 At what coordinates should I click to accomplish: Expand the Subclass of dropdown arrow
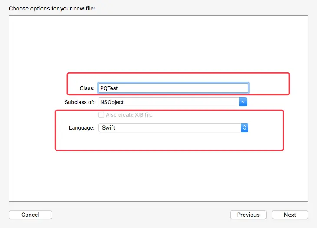coord(243,102)
